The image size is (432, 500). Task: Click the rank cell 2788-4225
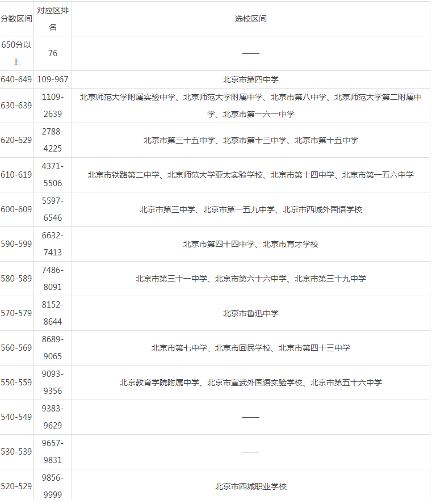tap(53, 140)
